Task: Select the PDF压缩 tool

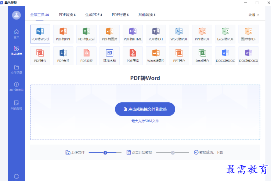Action: pos(133,56)
